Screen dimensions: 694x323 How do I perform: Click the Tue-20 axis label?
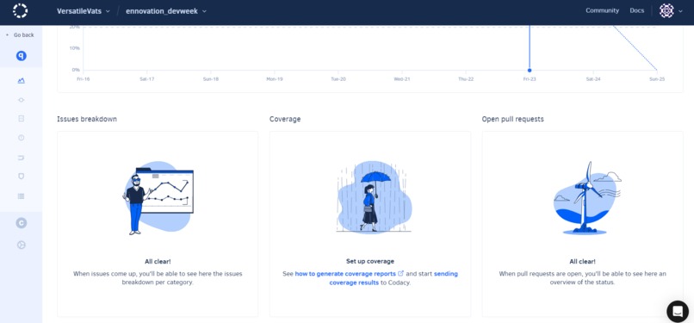click(338, 79)
